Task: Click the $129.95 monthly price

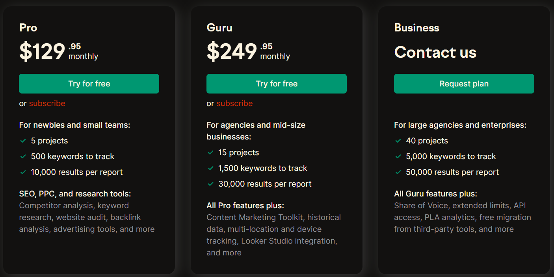Action: pyautogui.click(x=59, y=51)
